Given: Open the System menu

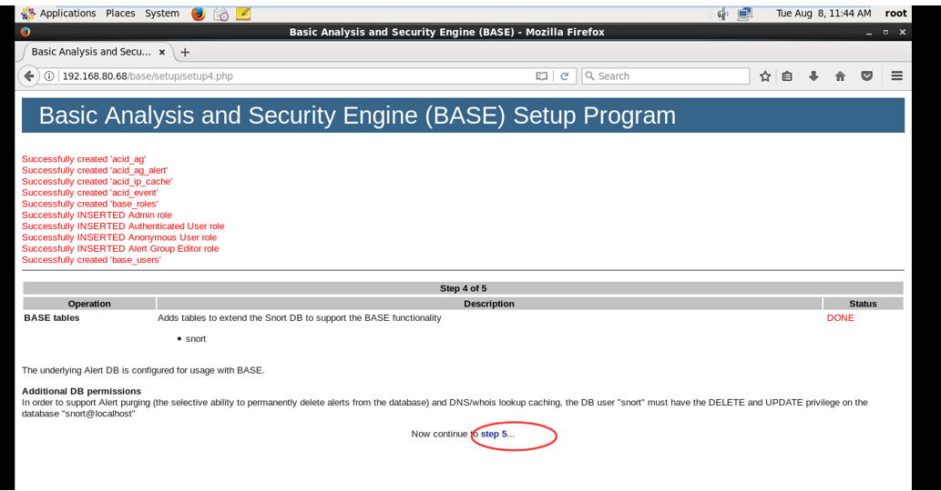Looking at the screenshot, I should point(162,13).
